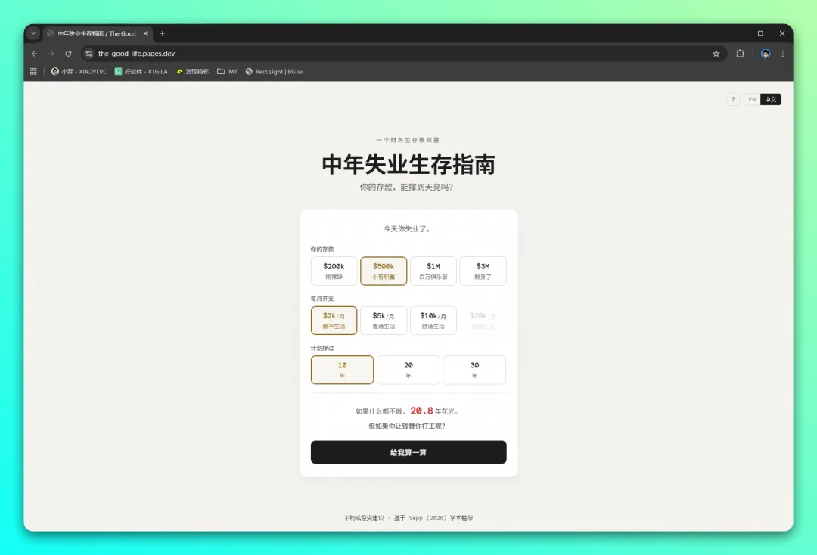This screenshot has width=817, height=555.
Task: Switch language to EN
Action: tap(752, 100)
